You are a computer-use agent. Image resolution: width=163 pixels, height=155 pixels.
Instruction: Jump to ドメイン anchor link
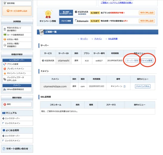[x=98, y=39]
